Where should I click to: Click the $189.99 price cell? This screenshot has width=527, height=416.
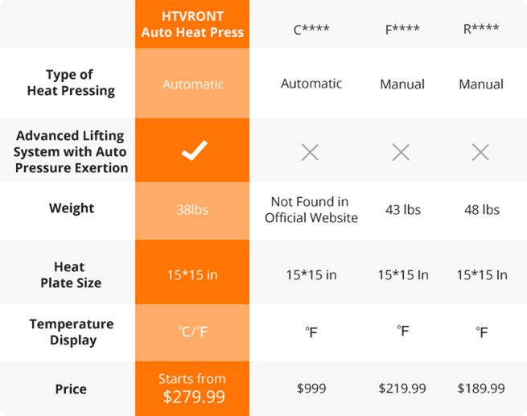coord(481,389)
